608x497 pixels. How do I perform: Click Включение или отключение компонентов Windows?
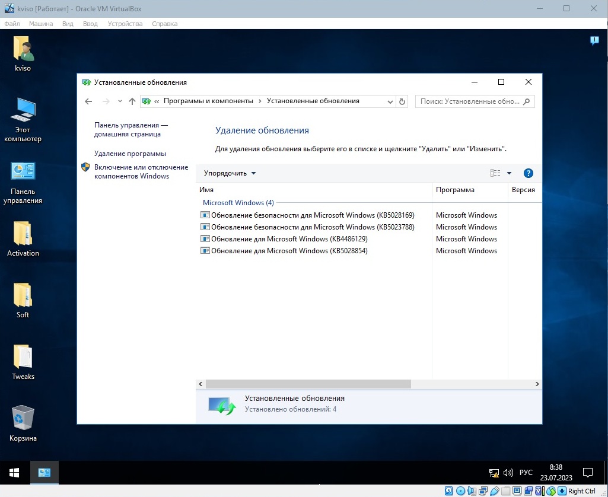tap(141, 171)
